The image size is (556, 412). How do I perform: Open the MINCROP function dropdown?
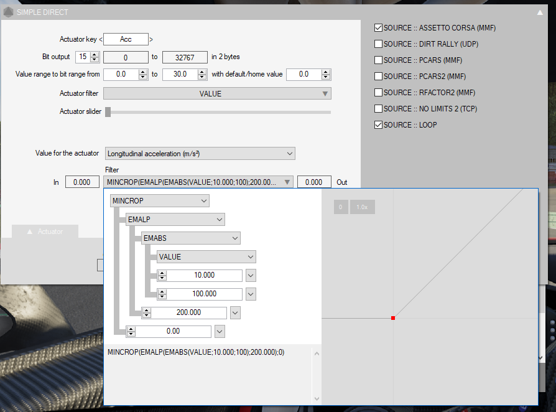[x=160, y=201]
